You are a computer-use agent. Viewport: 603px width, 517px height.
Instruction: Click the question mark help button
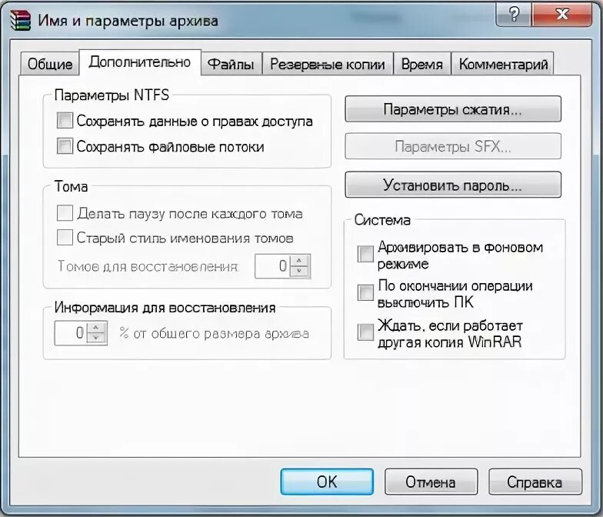(x=514, y=15)
